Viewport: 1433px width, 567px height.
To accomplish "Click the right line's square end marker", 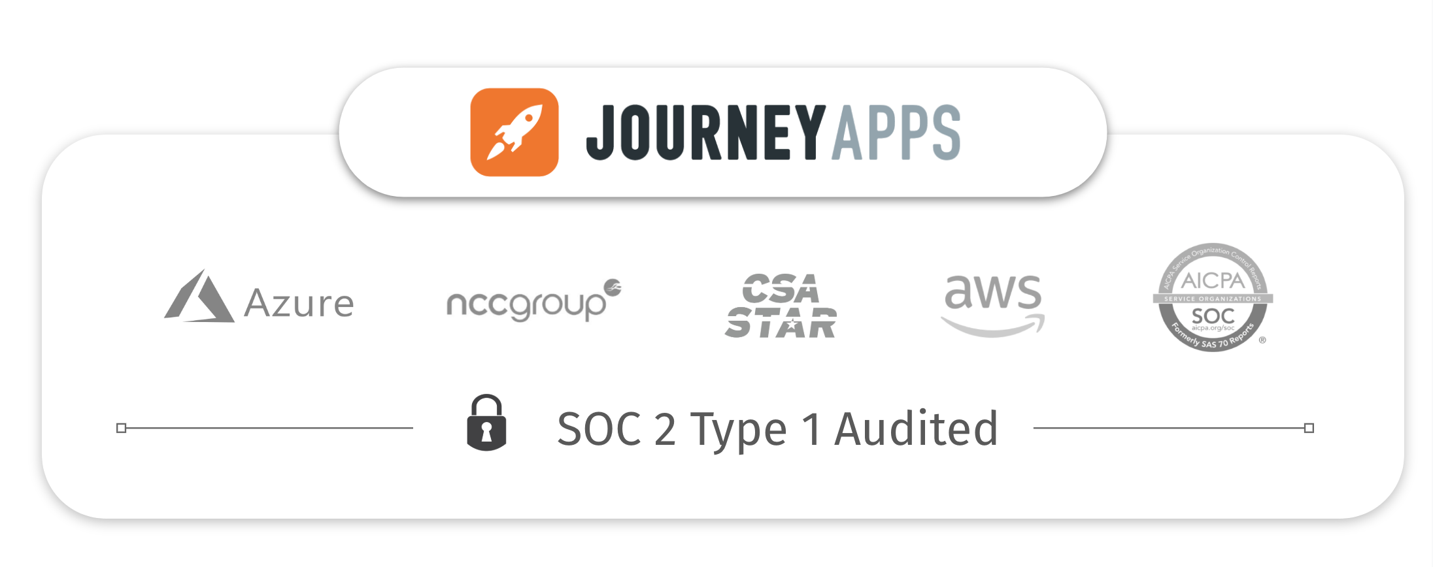I will coord(1309,428).
